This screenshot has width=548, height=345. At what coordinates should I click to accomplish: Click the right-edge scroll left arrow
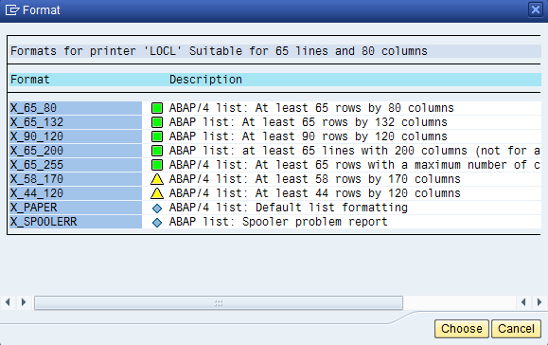coord(523,302)
